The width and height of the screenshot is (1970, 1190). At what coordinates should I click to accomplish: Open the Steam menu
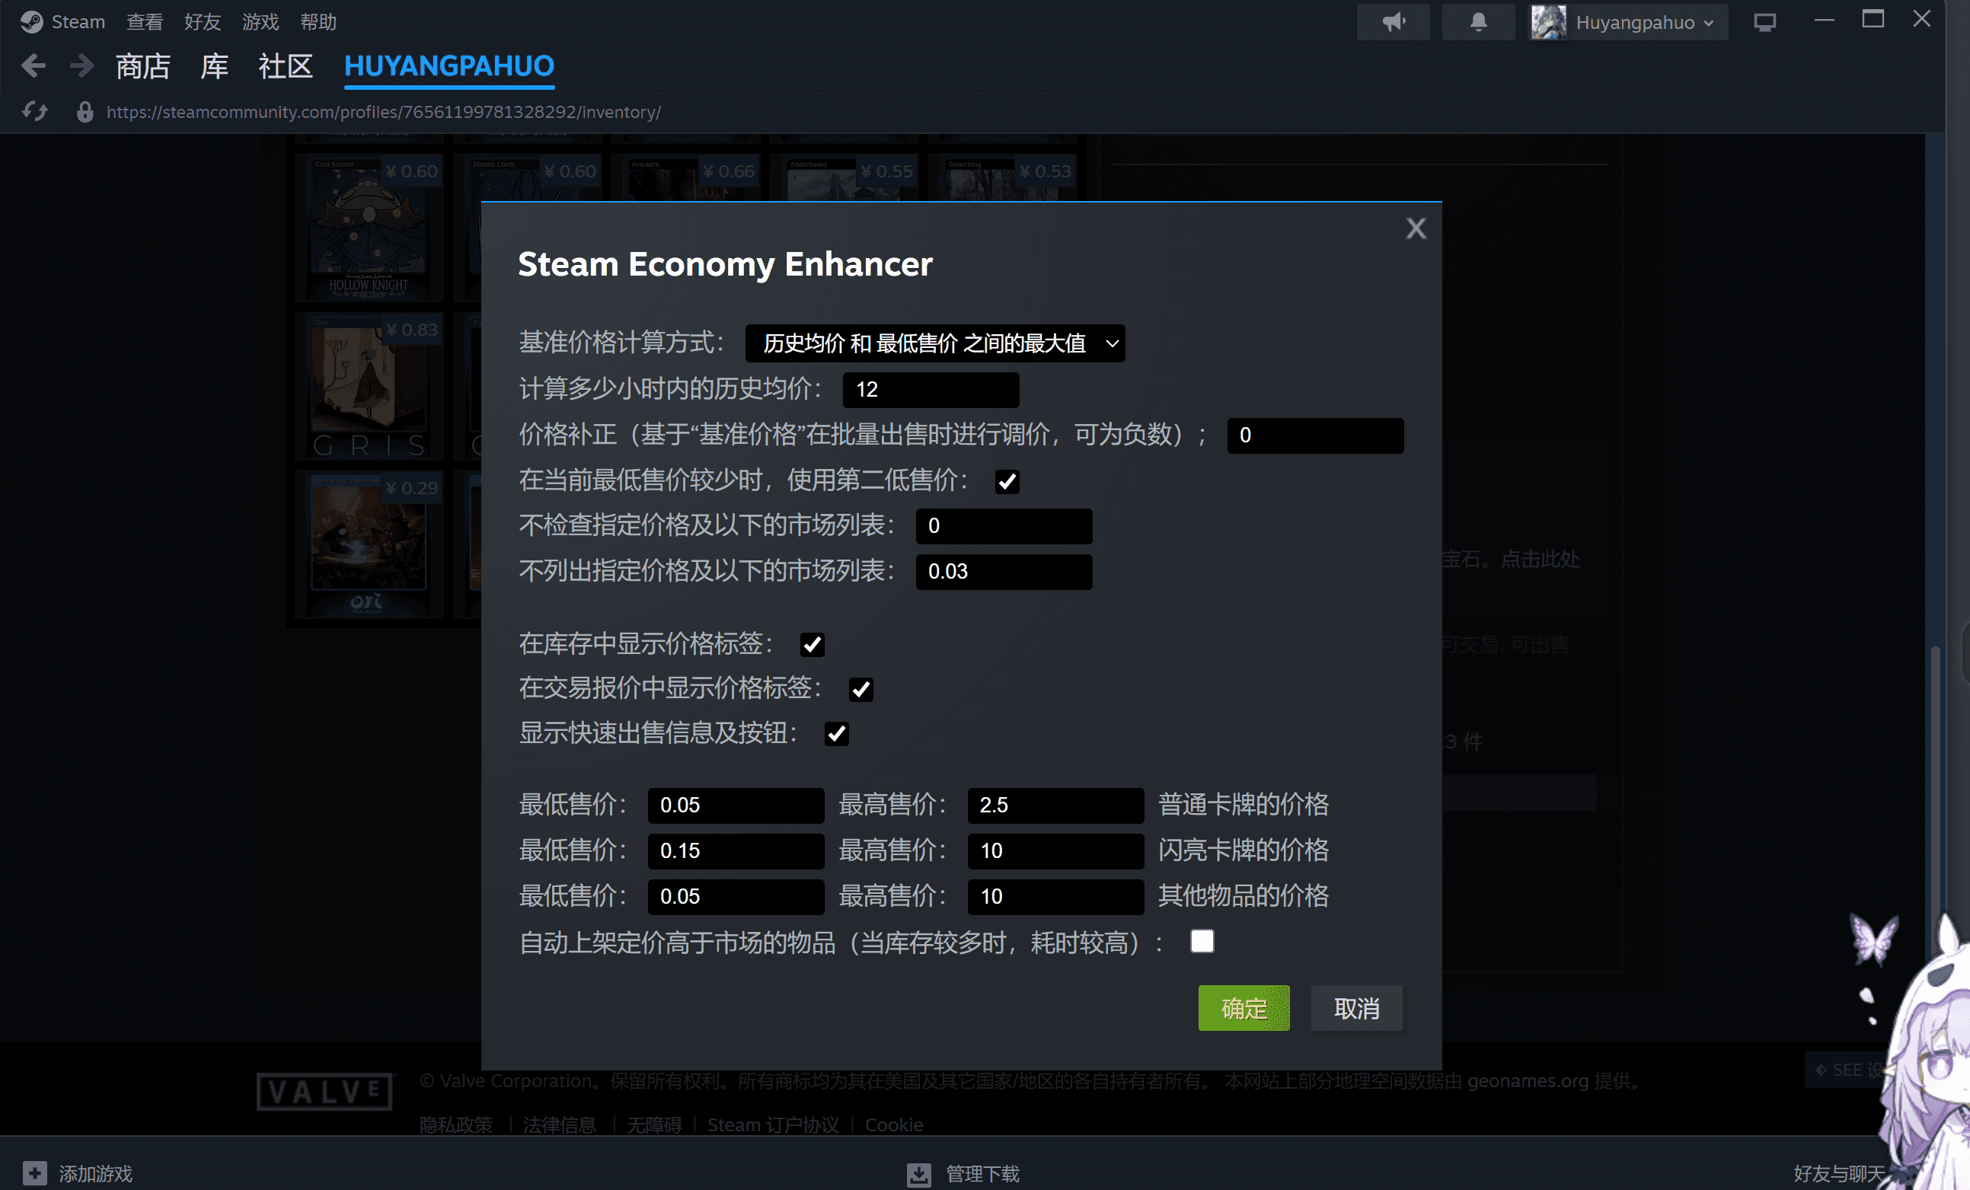pos(78,21)
